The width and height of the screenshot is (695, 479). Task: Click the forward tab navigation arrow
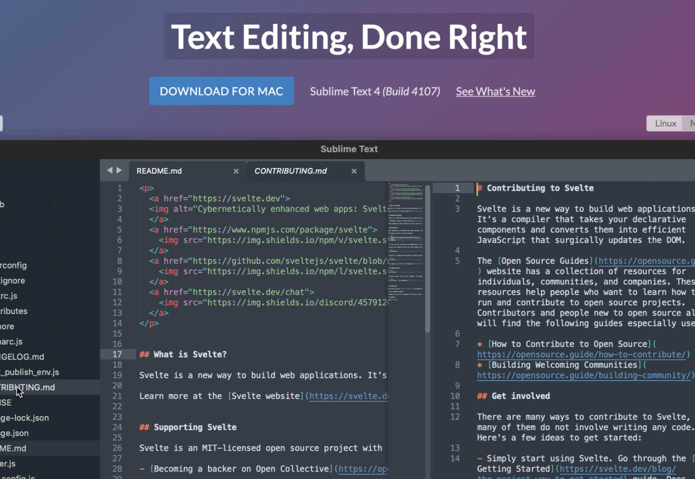tap(119, 170)
